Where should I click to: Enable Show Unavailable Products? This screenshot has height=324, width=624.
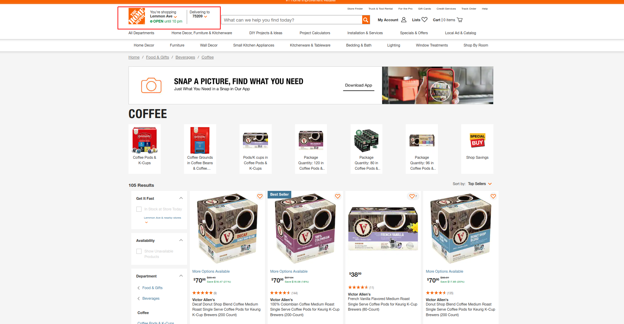click(139, 251)
